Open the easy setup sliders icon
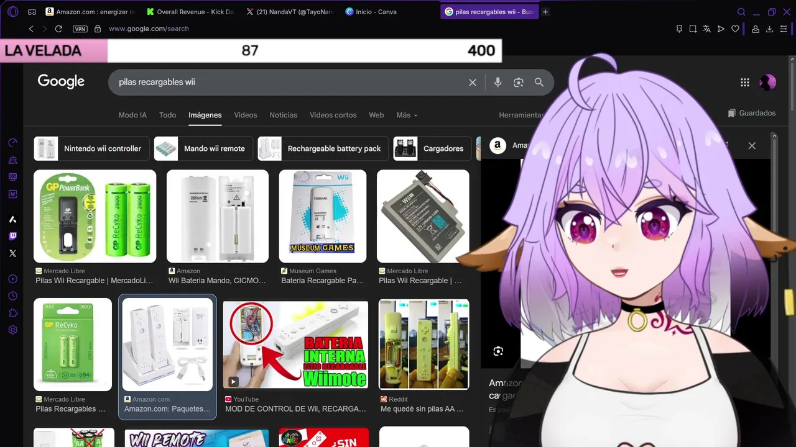The image size is (796, 447). [x=784, y=29]
